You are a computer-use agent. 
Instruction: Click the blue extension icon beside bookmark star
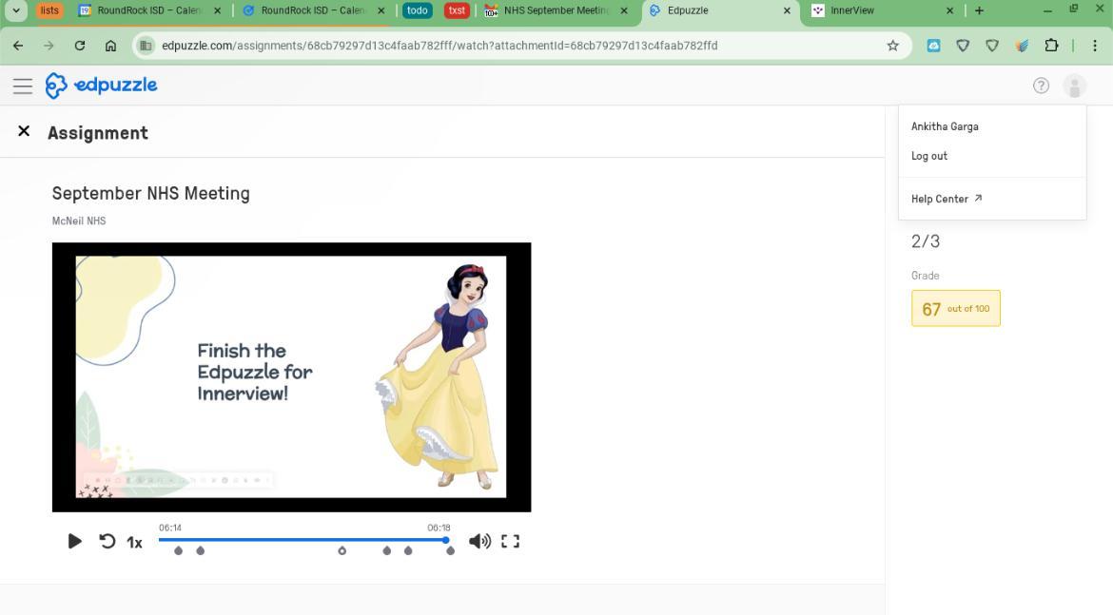933,46
